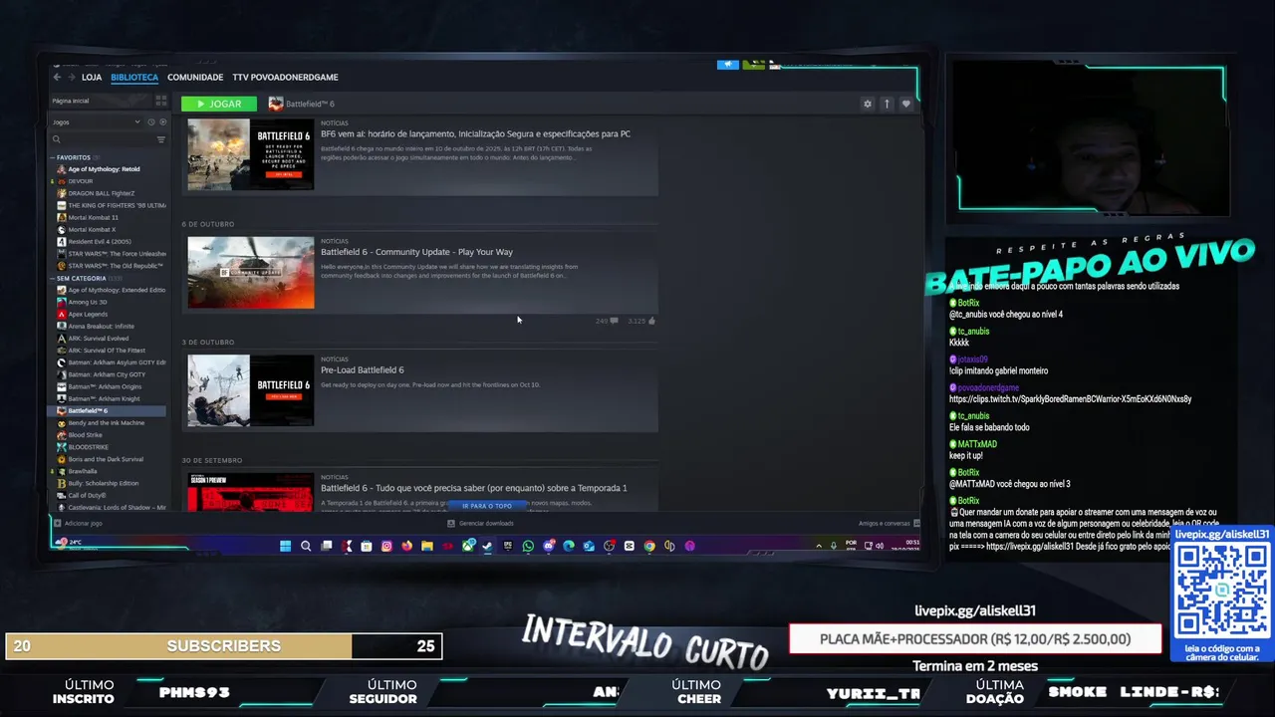Open the COMUNIDADE tab

[195, 77]
